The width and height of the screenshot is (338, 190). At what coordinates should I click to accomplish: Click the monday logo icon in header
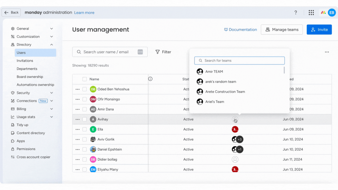(x=323, y=13)
